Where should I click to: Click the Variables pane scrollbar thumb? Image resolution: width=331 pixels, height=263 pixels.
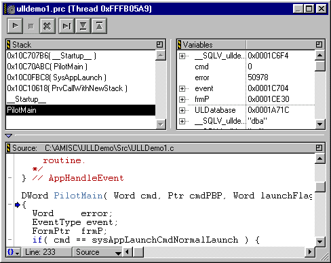(x=320, y=66)
